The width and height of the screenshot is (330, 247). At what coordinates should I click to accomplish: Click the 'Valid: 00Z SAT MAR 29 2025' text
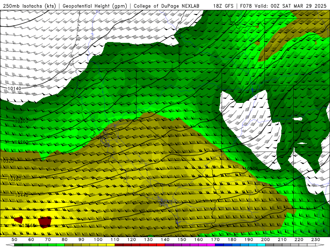pos(292,6)
